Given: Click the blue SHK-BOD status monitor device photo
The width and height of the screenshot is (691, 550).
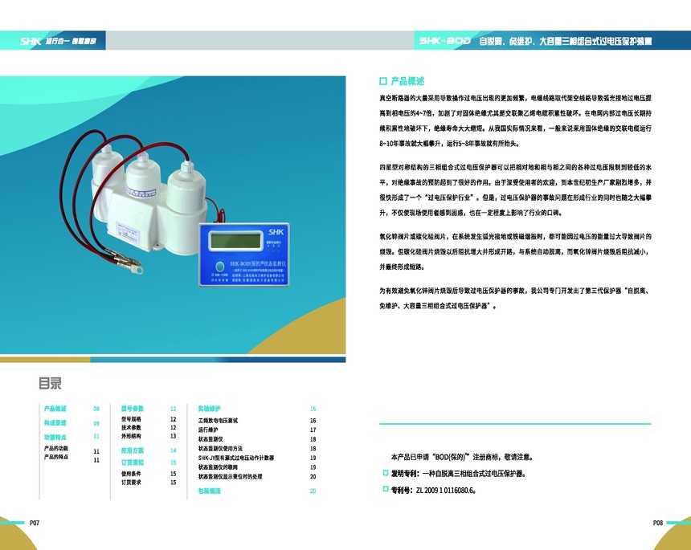Looking at the screenshot, I should pyautogui.click(x=244, y=255).
